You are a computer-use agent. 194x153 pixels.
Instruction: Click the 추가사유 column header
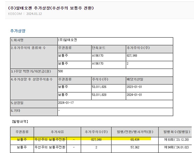57,132
